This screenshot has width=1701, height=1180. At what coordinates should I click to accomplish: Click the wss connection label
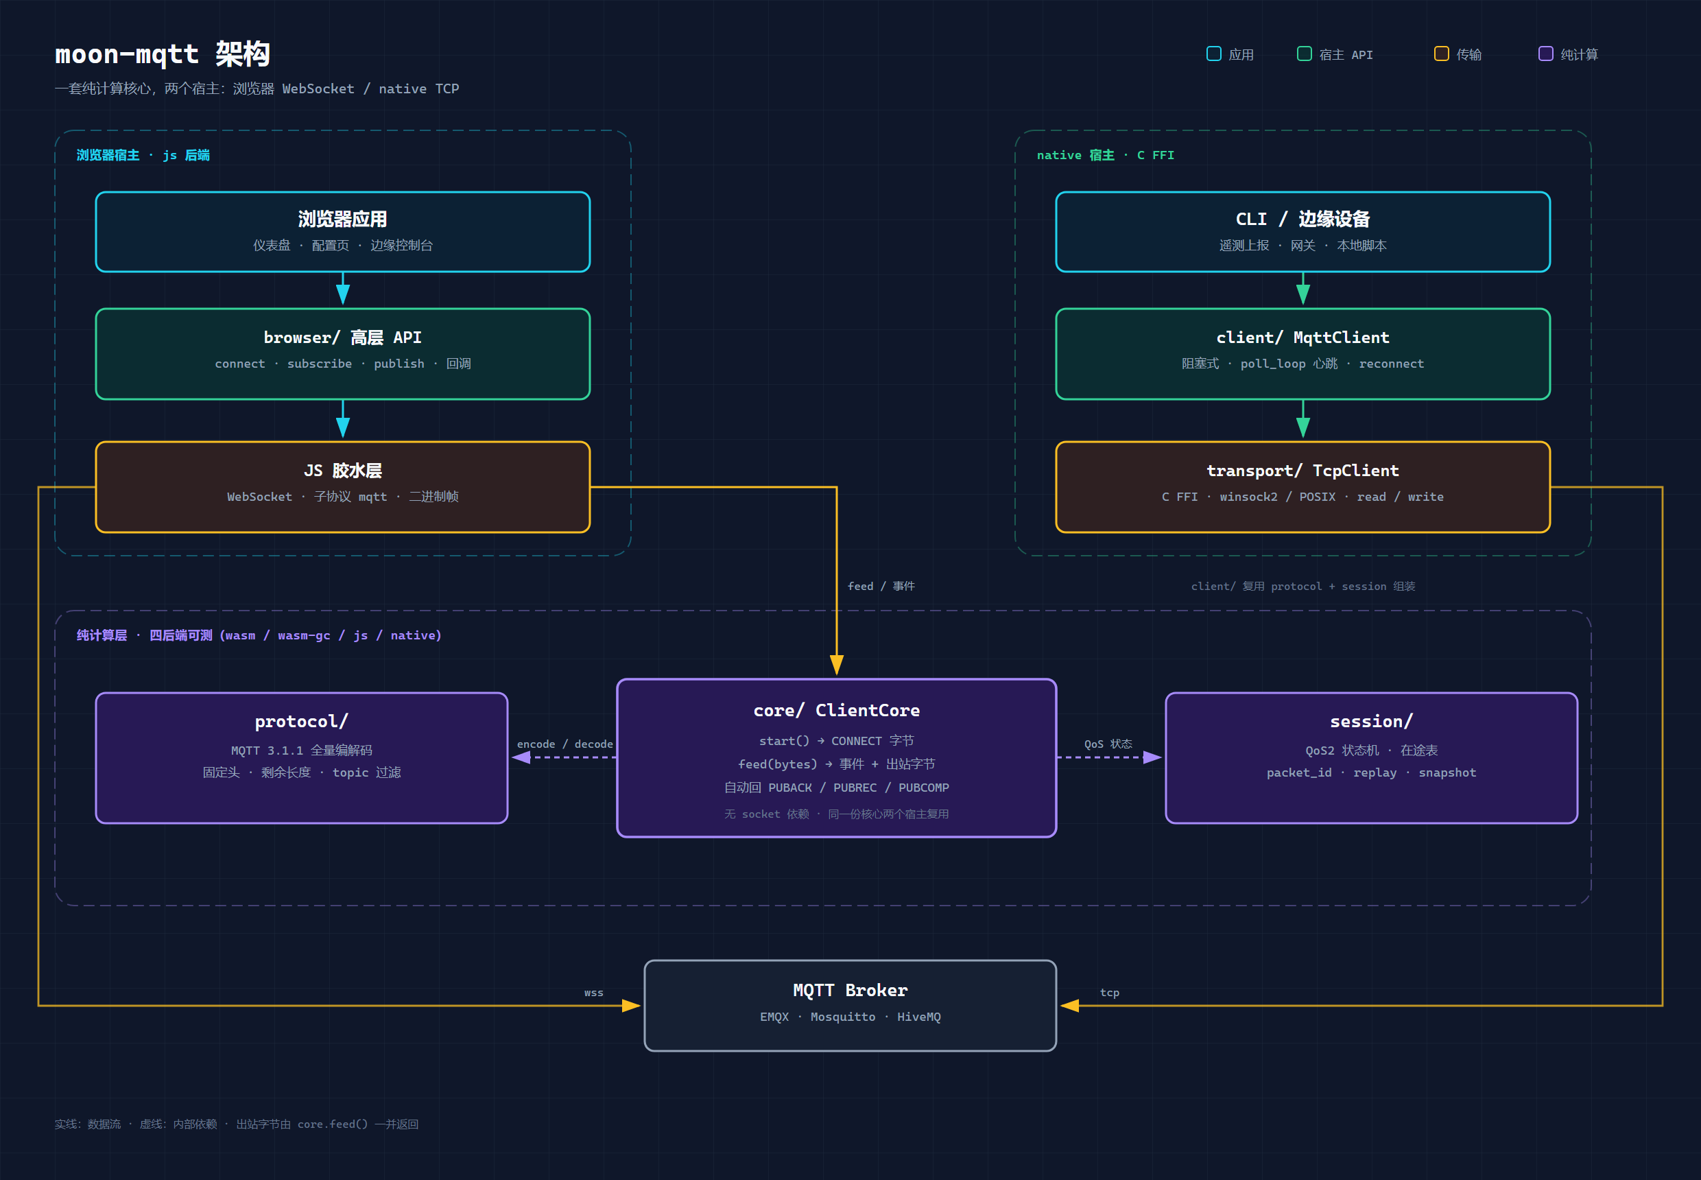(x=593, y=993)
